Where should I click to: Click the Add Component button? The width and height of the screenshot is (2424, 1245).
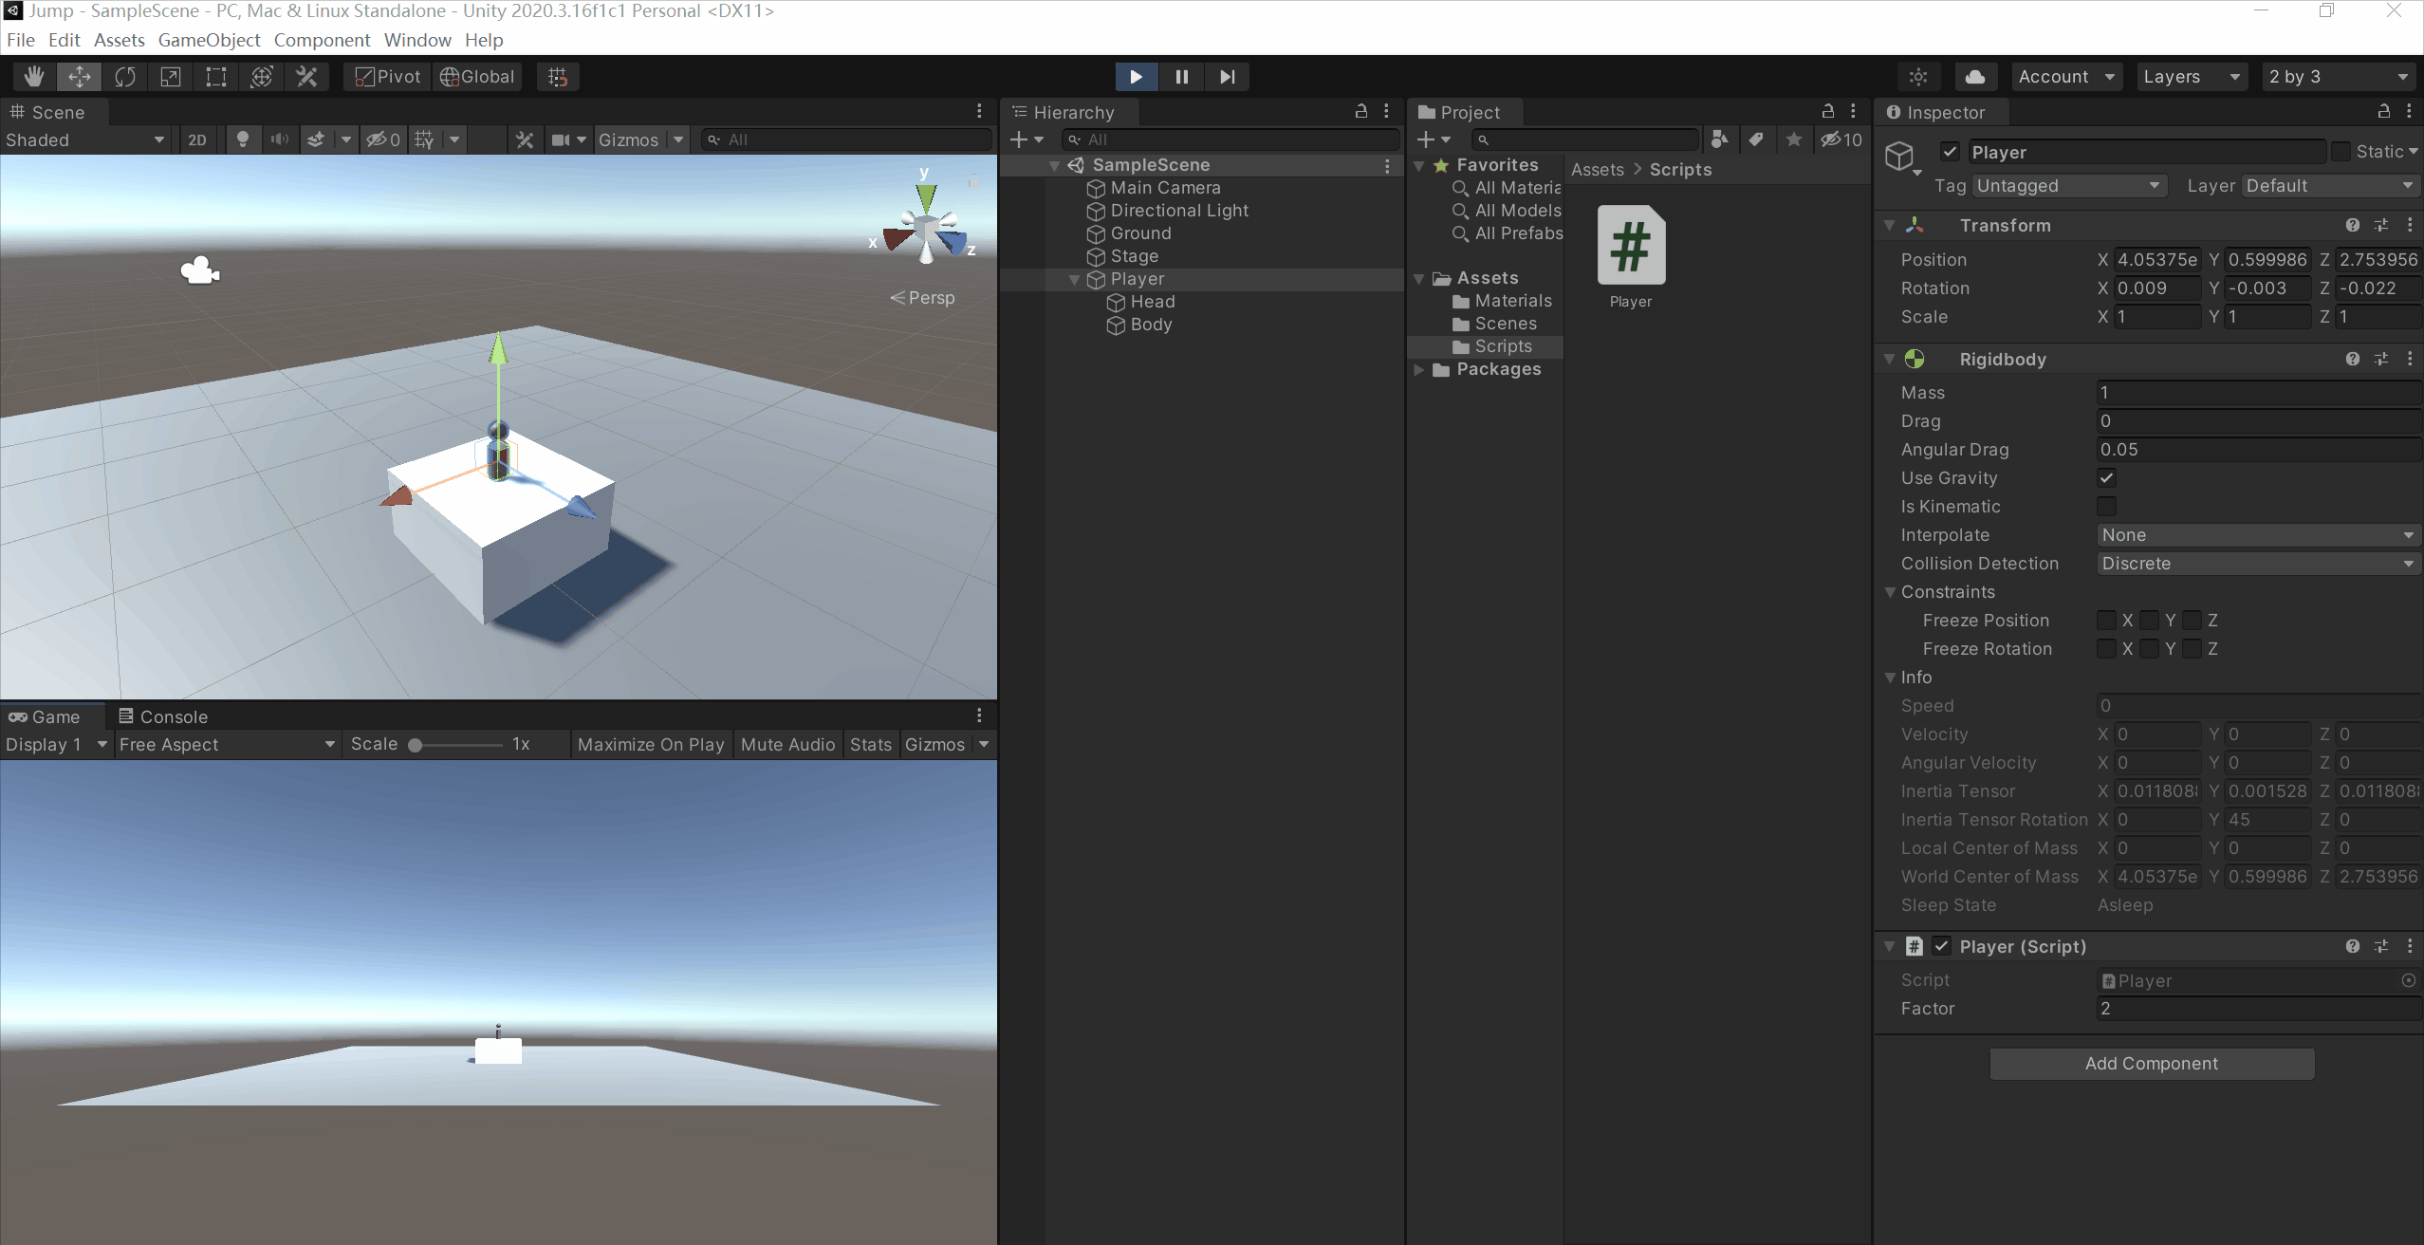[x=2151, y=1064]
